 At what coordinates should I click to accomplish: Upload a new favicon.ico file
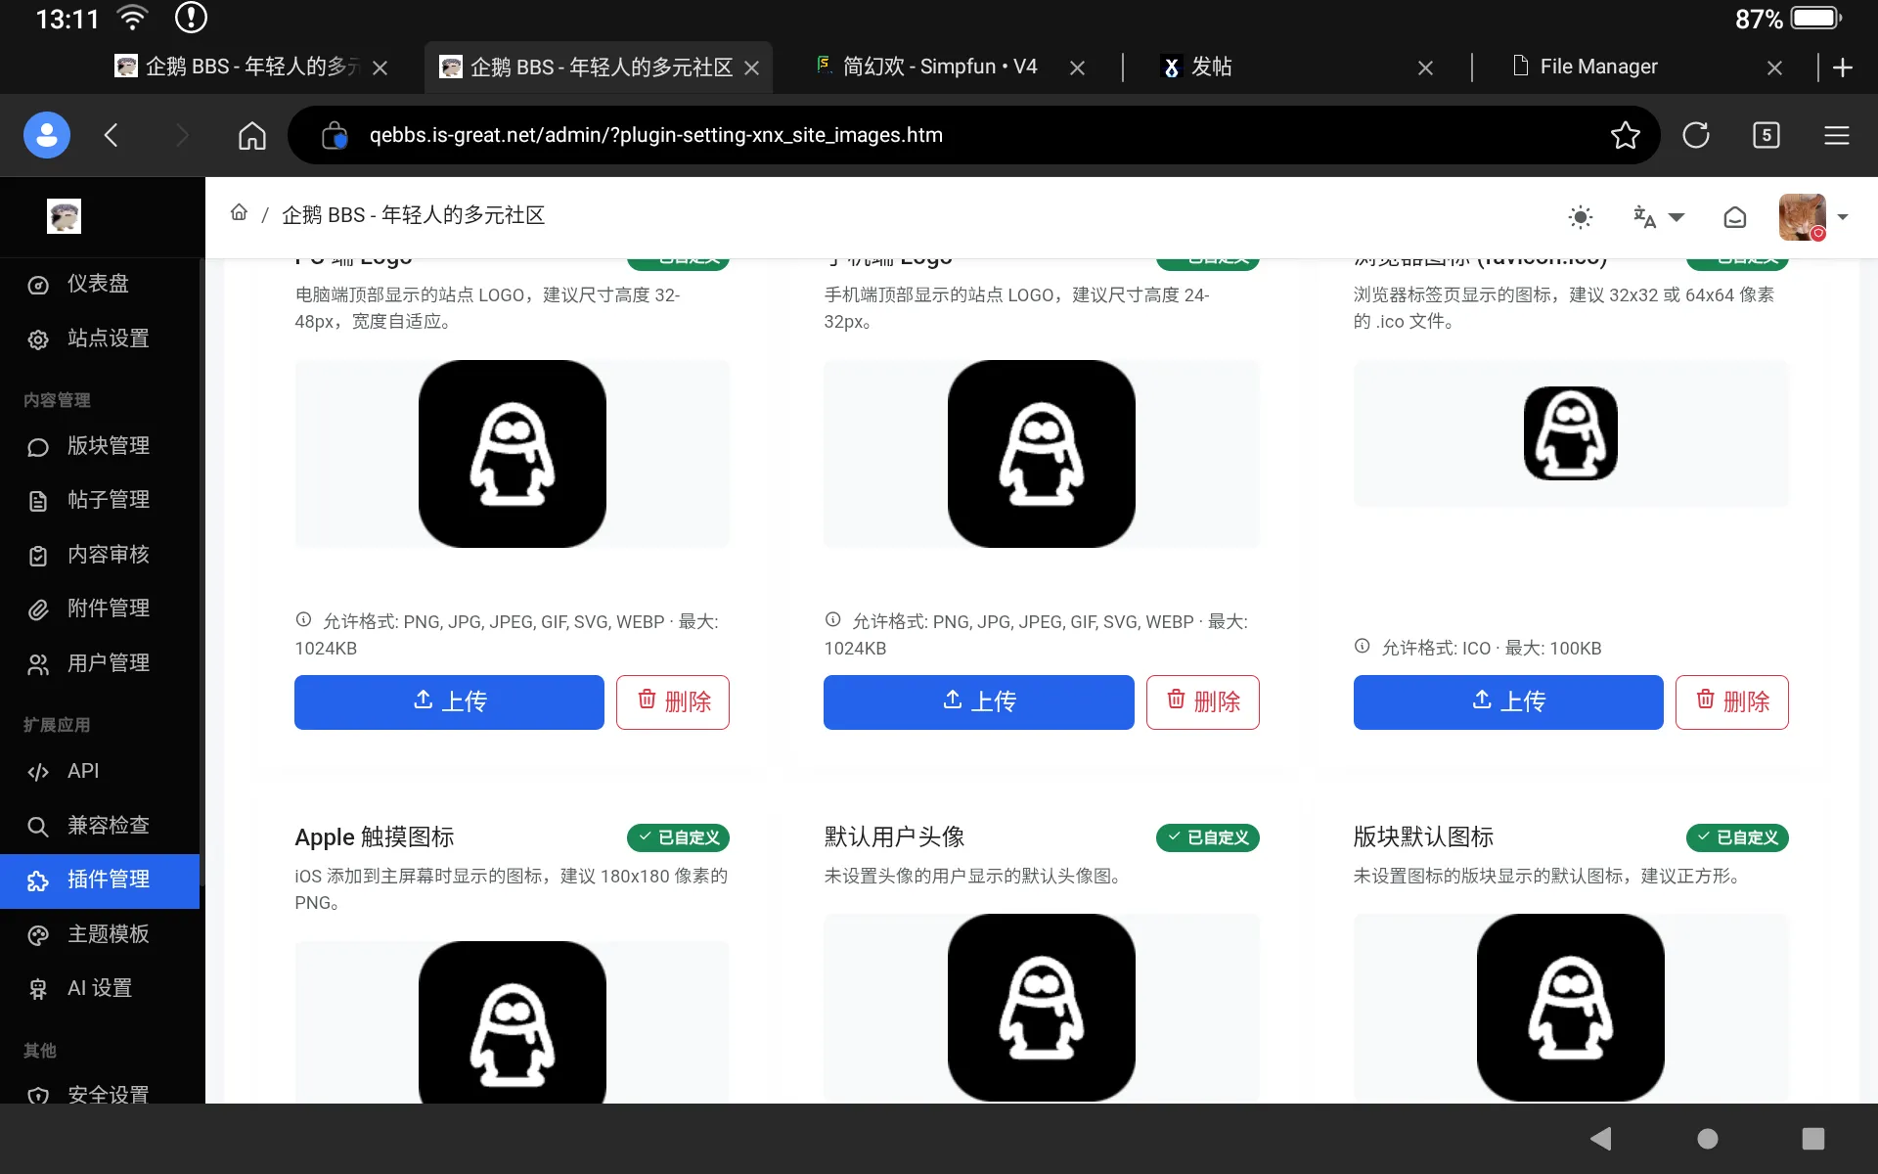pos(1508,701)
